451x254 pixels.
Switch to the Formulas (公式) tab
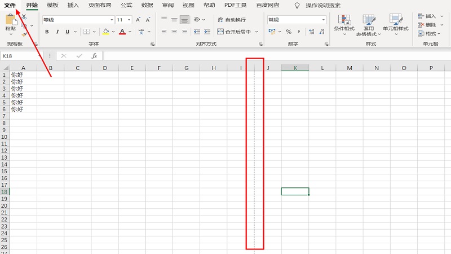(x=126, y=5)
